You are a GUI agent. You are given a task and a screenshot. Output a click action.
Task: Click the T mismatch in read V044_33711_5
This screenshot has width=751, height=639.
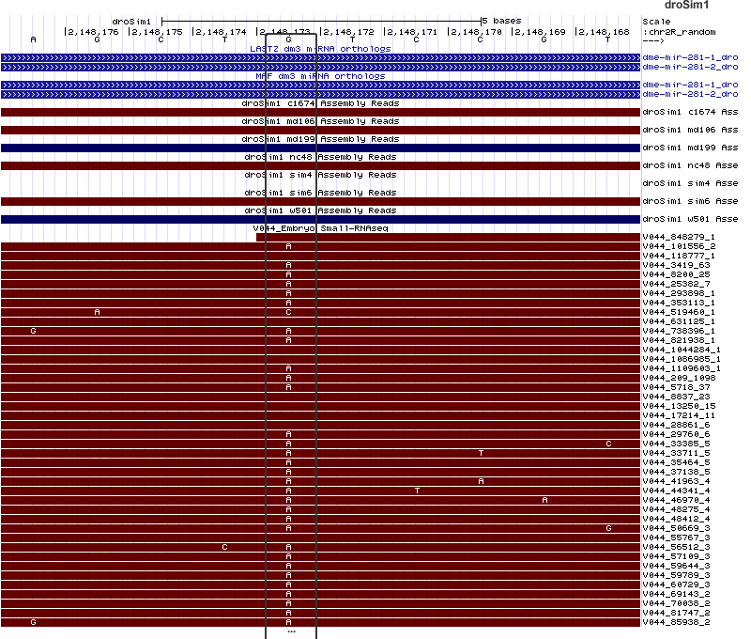click(x=481, y=453)
